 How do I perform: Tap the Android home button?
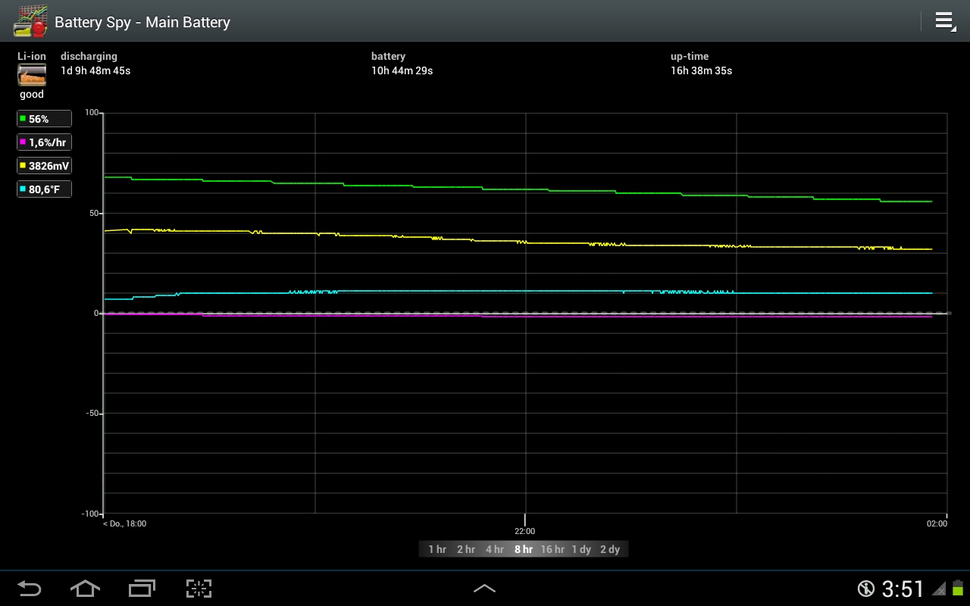85,589
